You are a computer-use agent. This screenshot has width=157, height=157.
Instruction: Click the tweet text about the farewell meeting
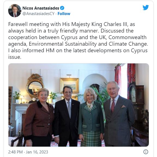click(x=78, y=40)
